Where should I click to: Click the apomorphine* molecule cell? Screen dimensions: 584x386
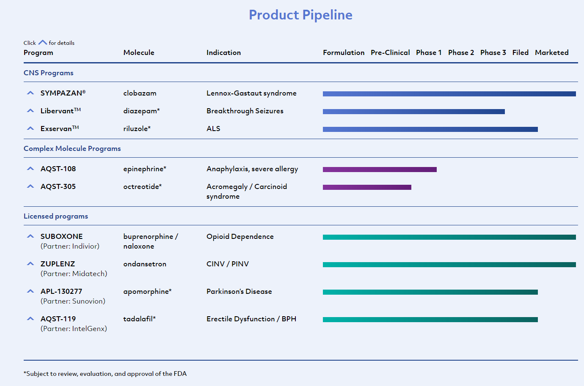coord(148,292)
